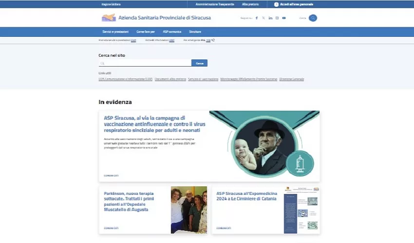Click the Amministrazione Trasparente link

point(215,4)
